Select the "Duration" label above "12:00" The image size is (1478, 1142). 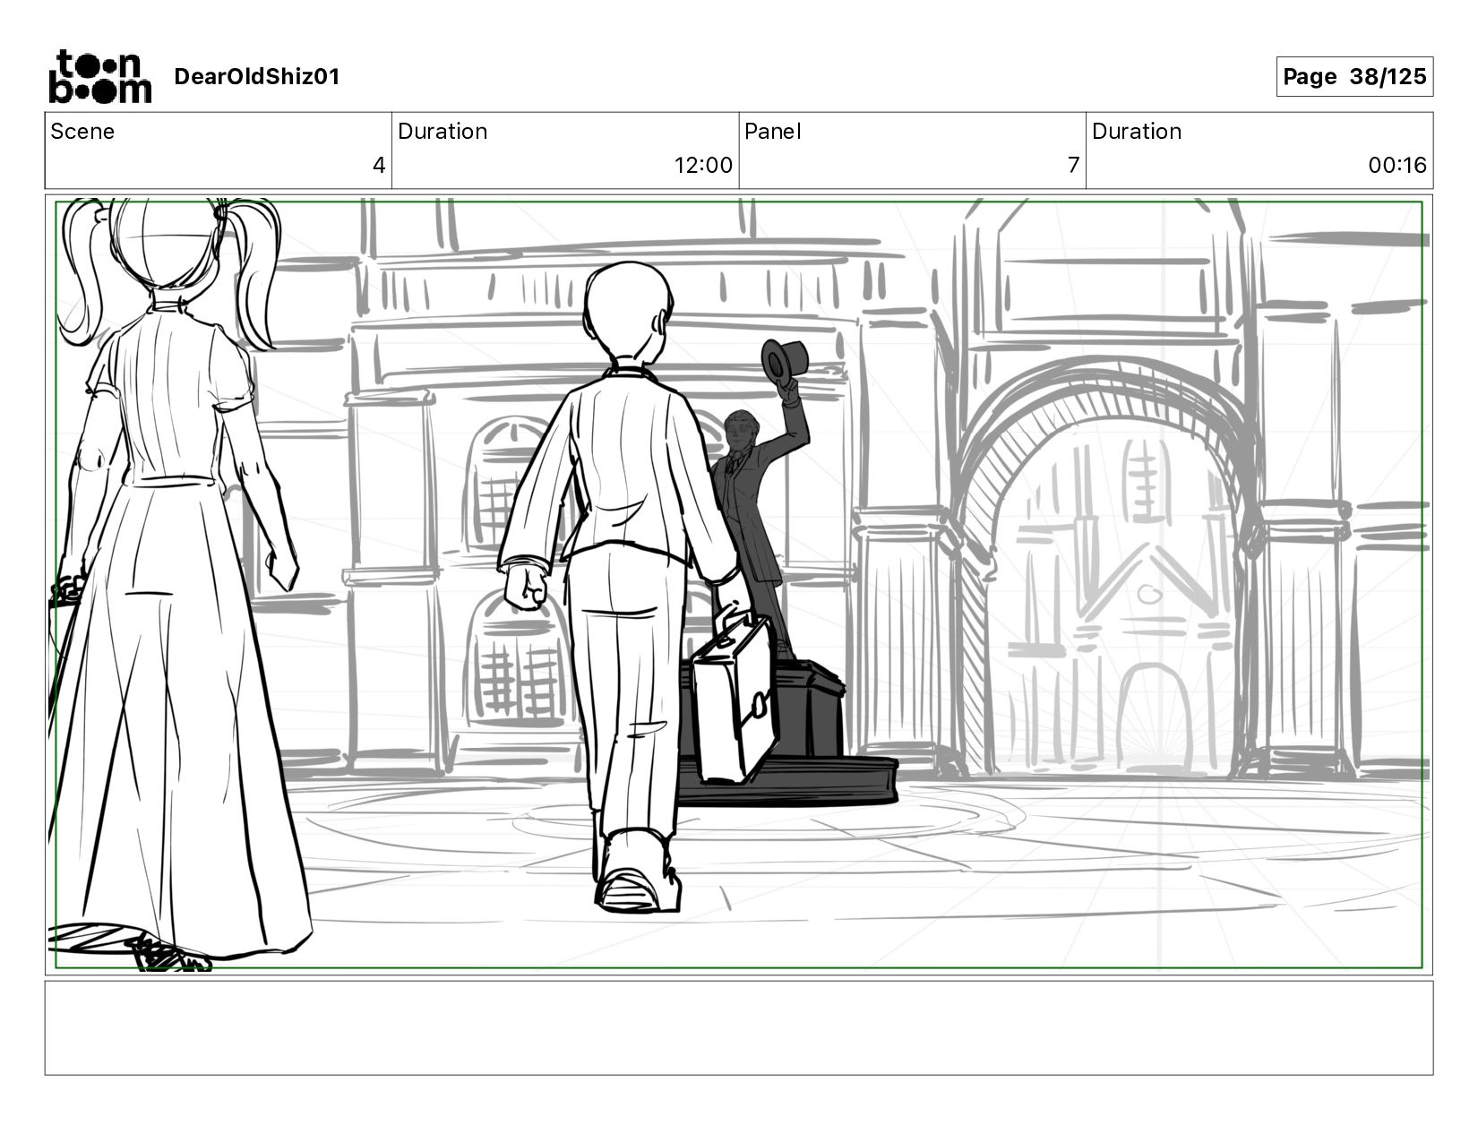(443, 132)
